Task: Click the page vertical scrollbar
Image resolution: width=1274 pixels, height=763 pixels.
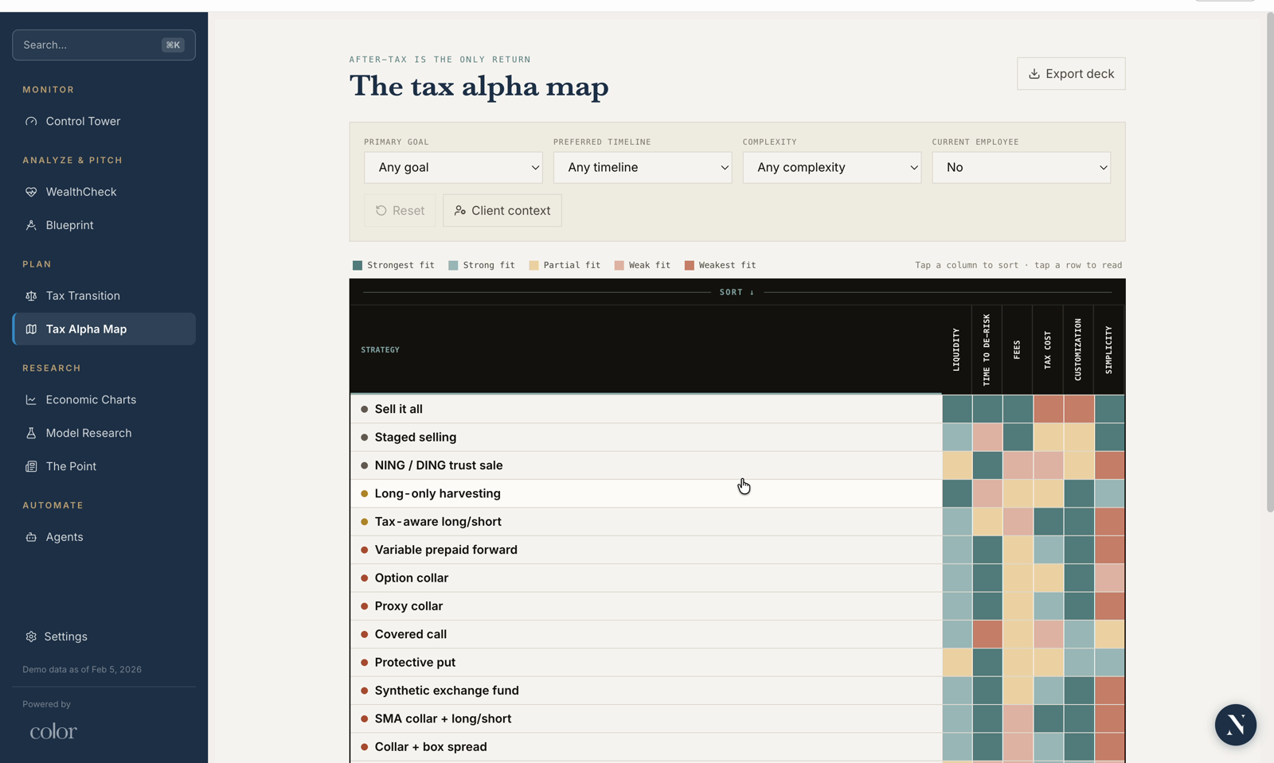Action: point(1269,262)
